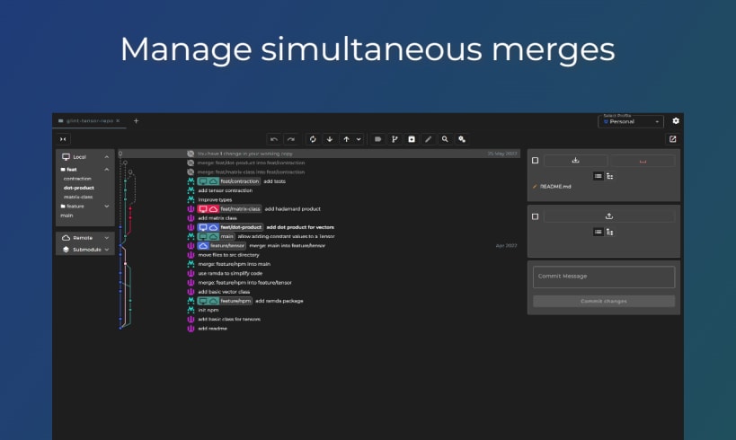This screenshot has width=736, height=440.
Task: Click the Remote cloud icon in sidebar
Action: pyautogui.click(x=66, y=238)
